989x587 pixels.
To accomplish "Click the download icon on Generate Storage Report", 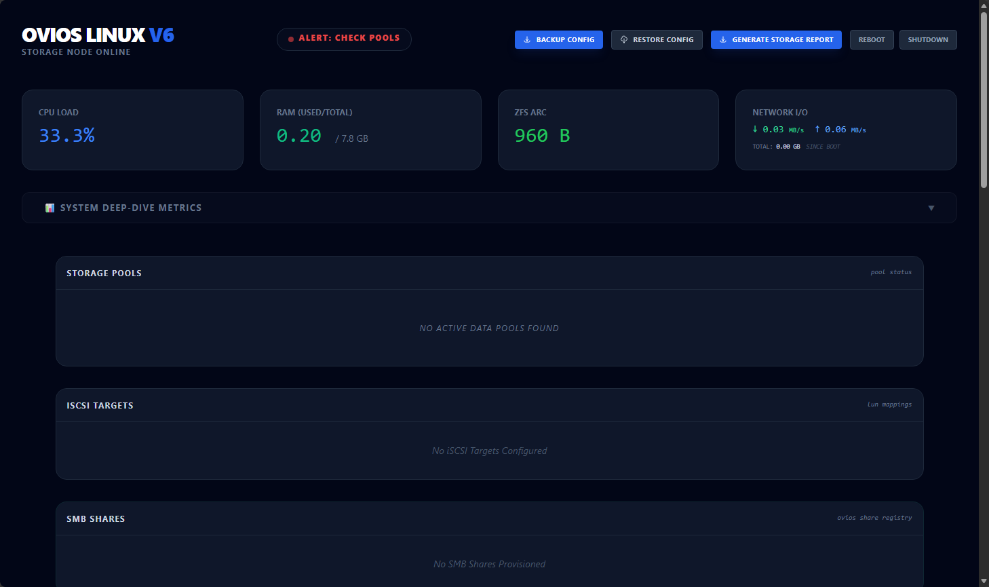I will click(723, 39).
